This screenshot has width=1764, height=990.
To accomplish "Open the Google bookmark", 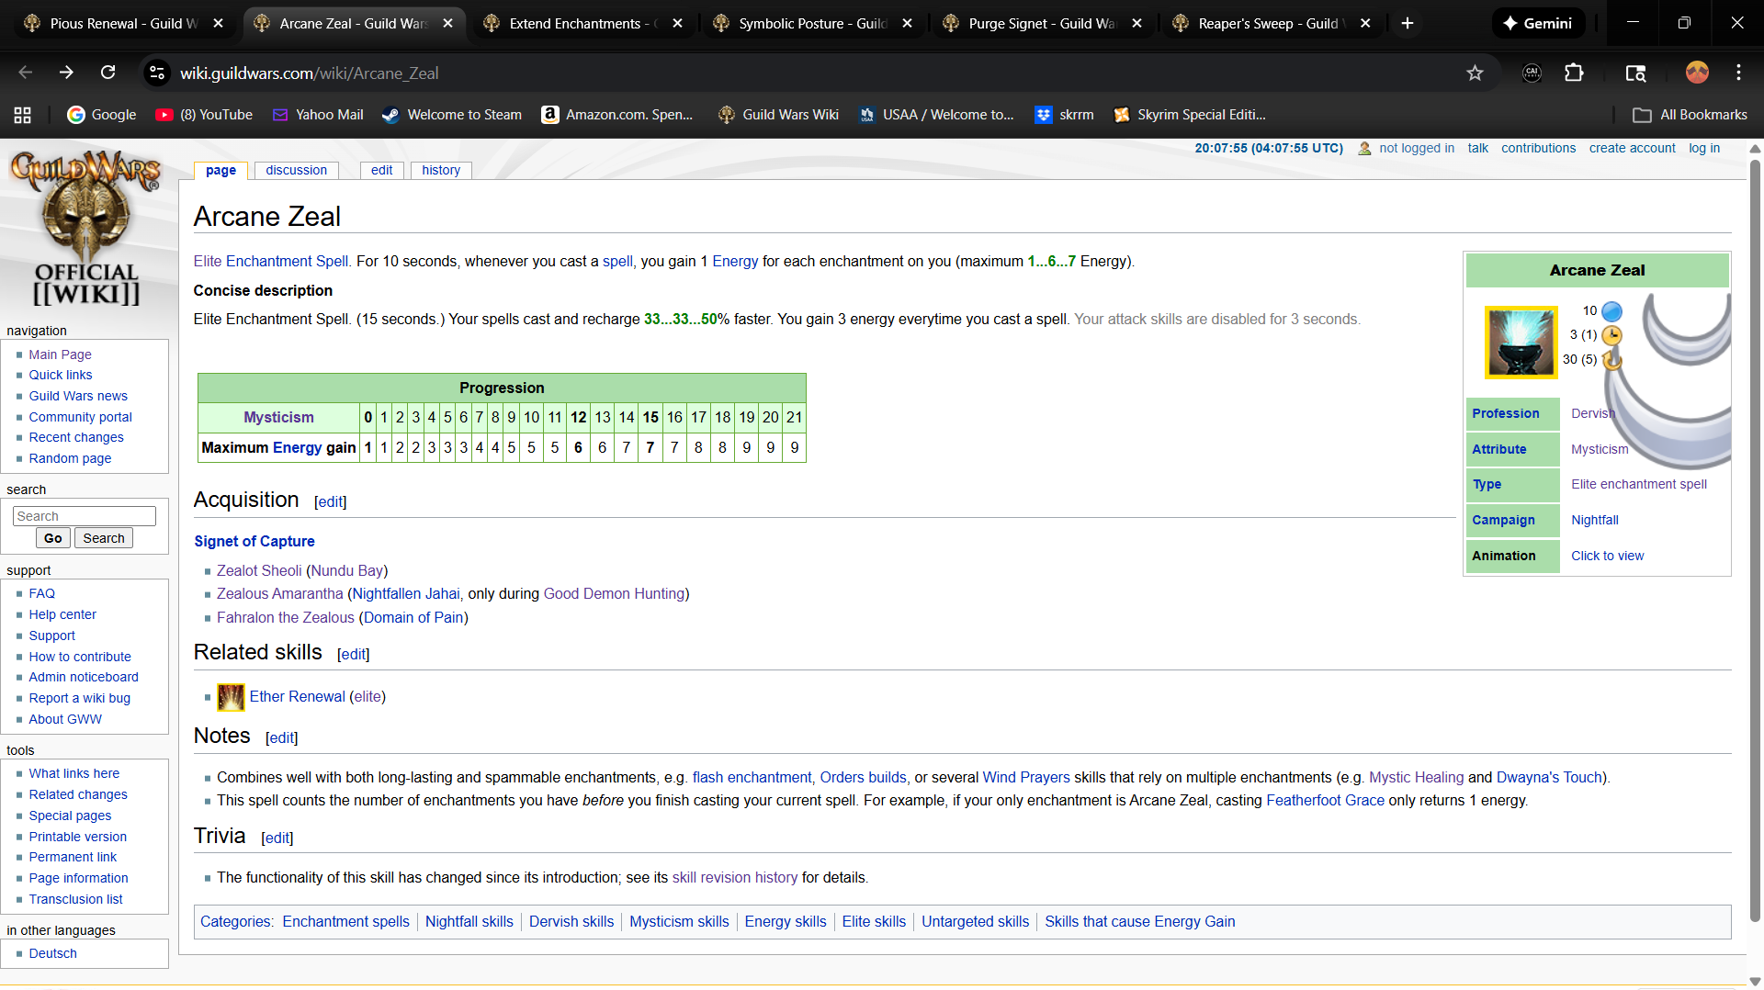I will click(102, 115).
